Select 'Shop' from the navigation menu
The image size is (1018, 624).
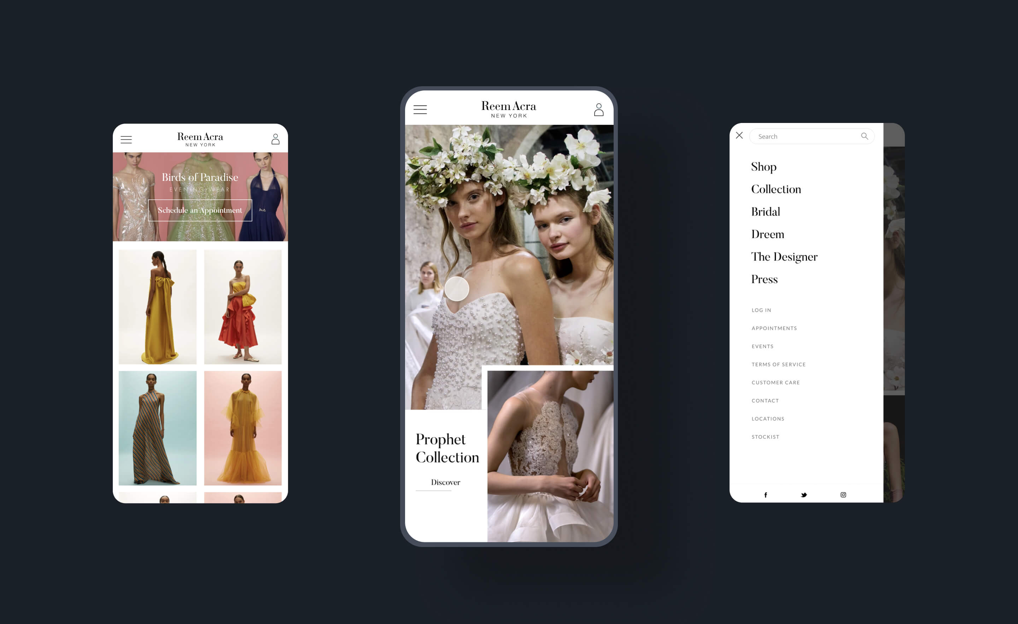pos(763,166)
